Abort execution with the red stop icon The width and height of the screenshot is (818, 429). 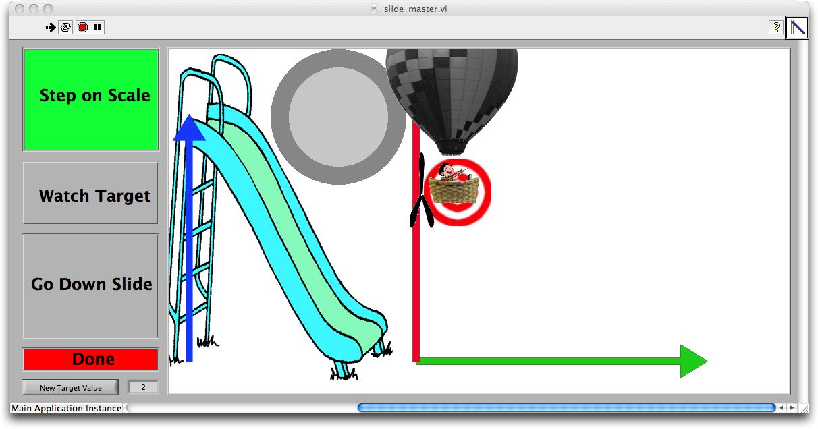point(82,27)
